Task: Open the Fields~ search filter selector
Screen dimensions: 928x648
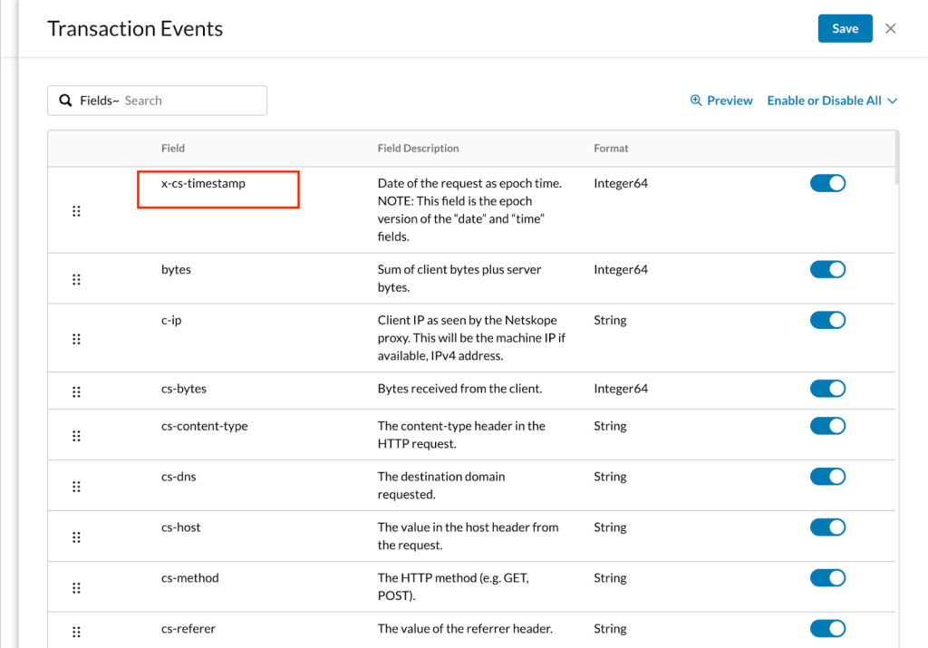Action: (100, 101)
